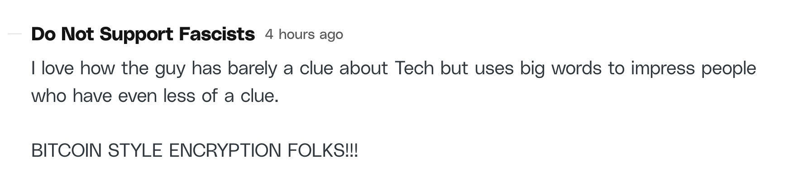803x183 pixels.
Task: Click the word 'STYLE' in the comment
Action: pos(135,150)
